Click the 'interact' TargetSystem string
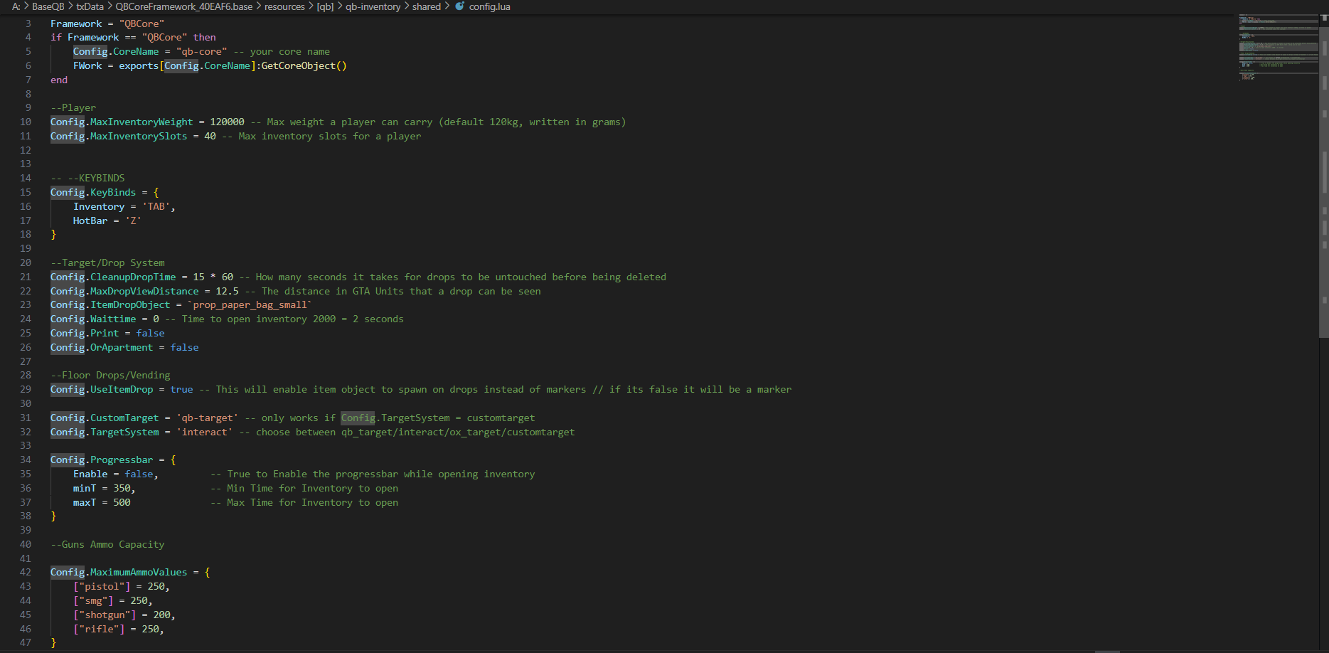The width and height of the screenshot is (1329, 653). point(204,432)
